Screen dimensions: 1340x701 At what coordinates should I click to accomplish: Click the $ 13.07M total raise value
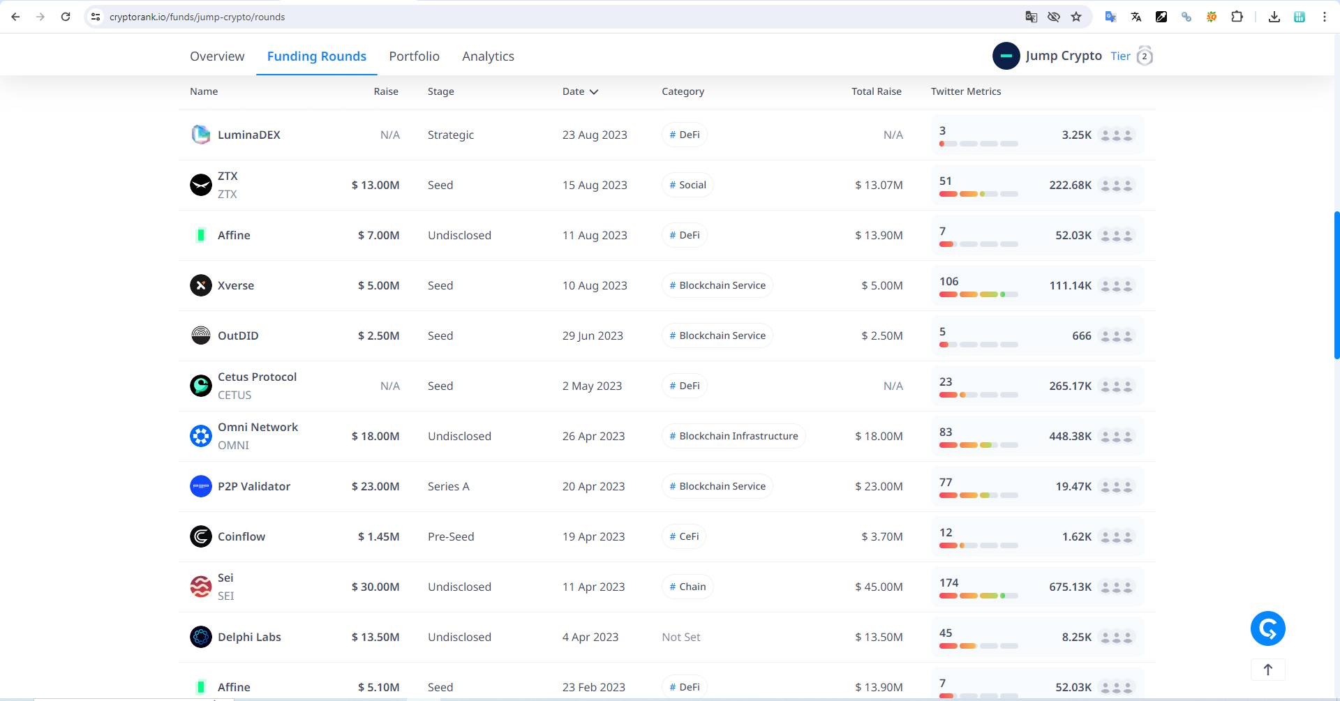(879, 185)
